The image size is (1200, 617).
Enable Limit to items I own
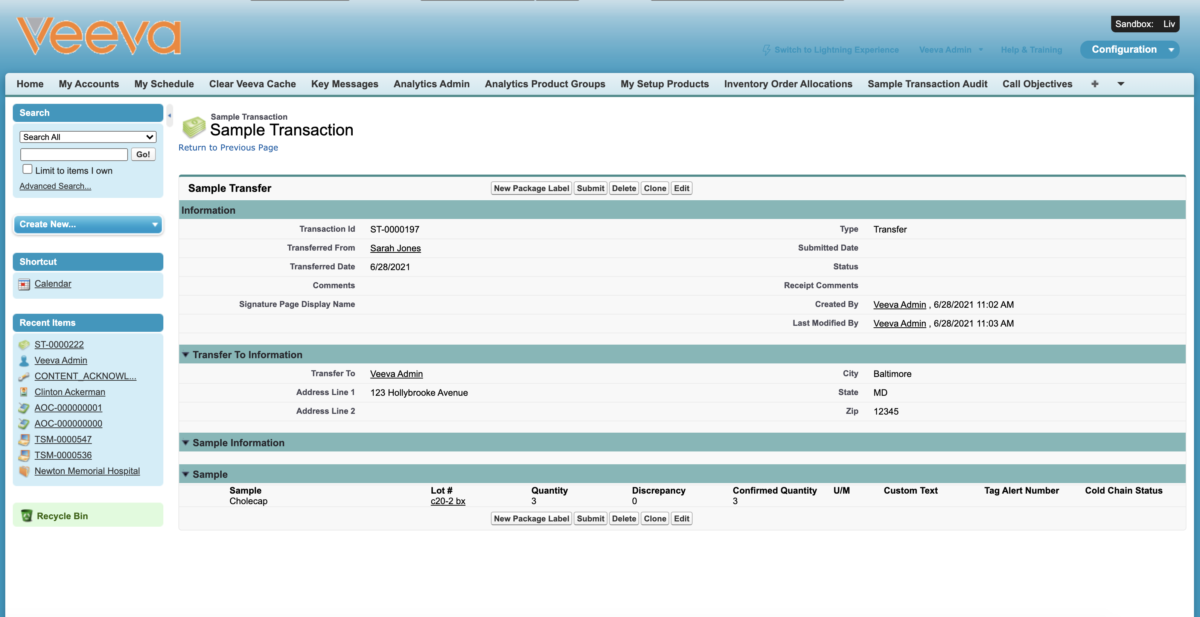click(27, 170)
